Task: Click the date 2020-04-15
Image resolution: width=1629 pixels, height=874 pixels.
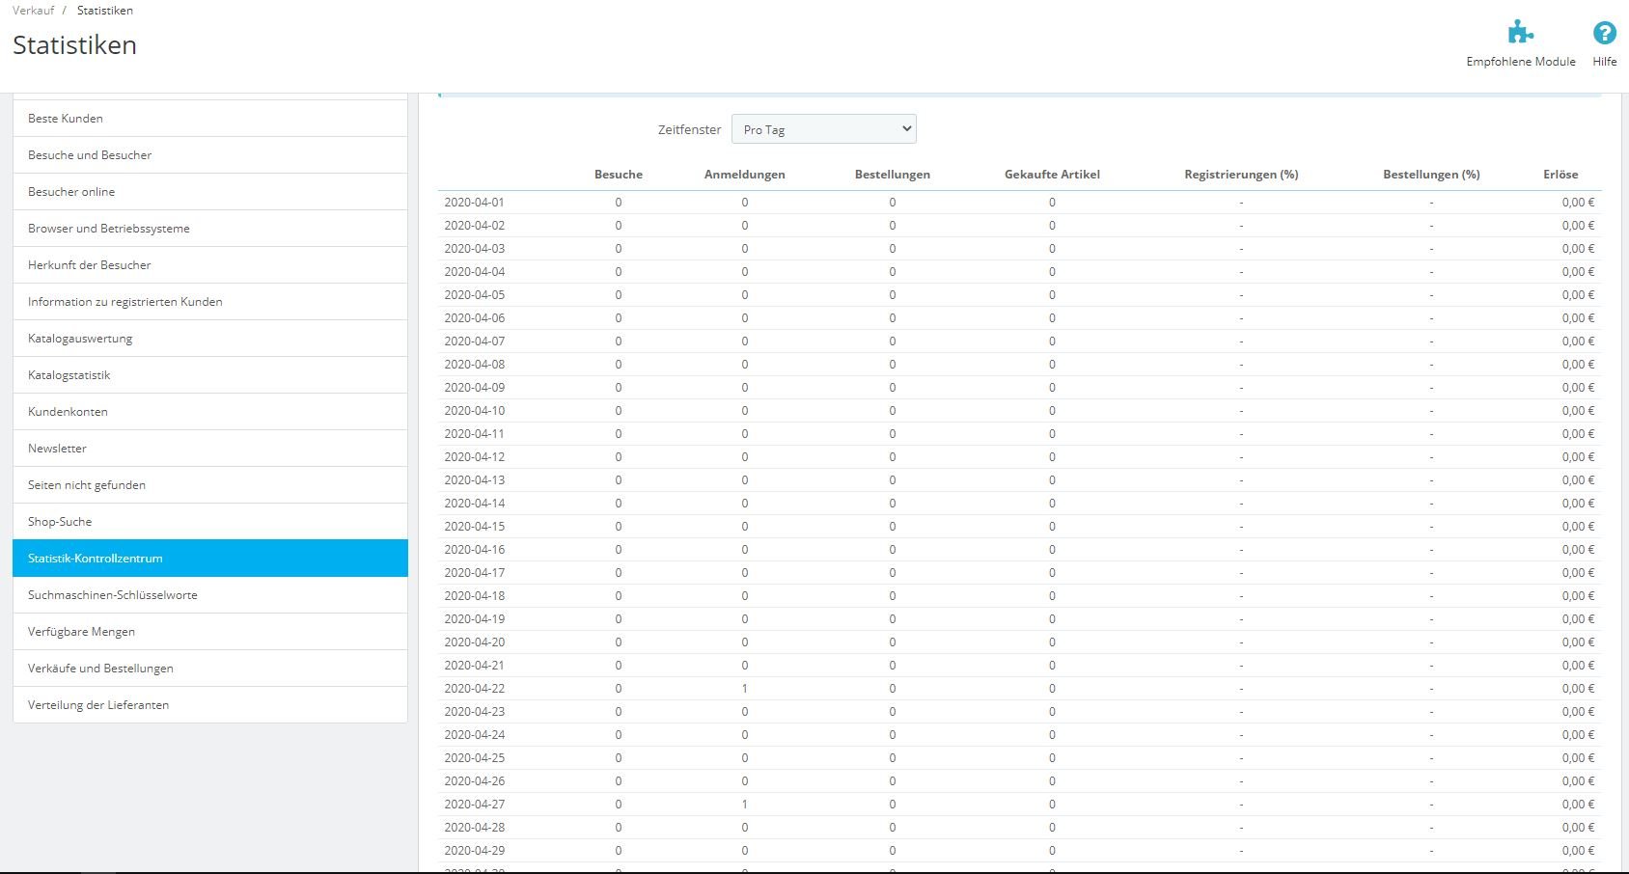Action: [474, 527]
